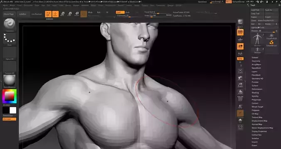The height and width of the screenshot is (149, 281).
Task: Open the Alpha Off selector
Action: pyautogui.click(x=10, y=53)
